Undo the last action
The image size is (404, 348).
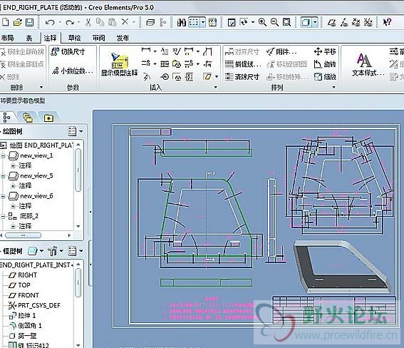pyautogui.click(x=50, y=22)
